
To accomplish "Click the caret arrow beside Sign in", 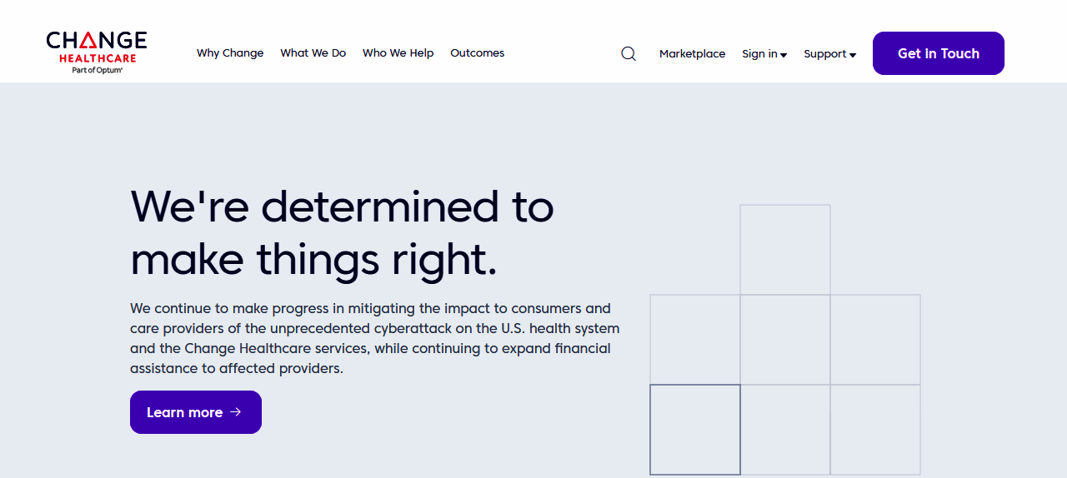I will point(784,55).
